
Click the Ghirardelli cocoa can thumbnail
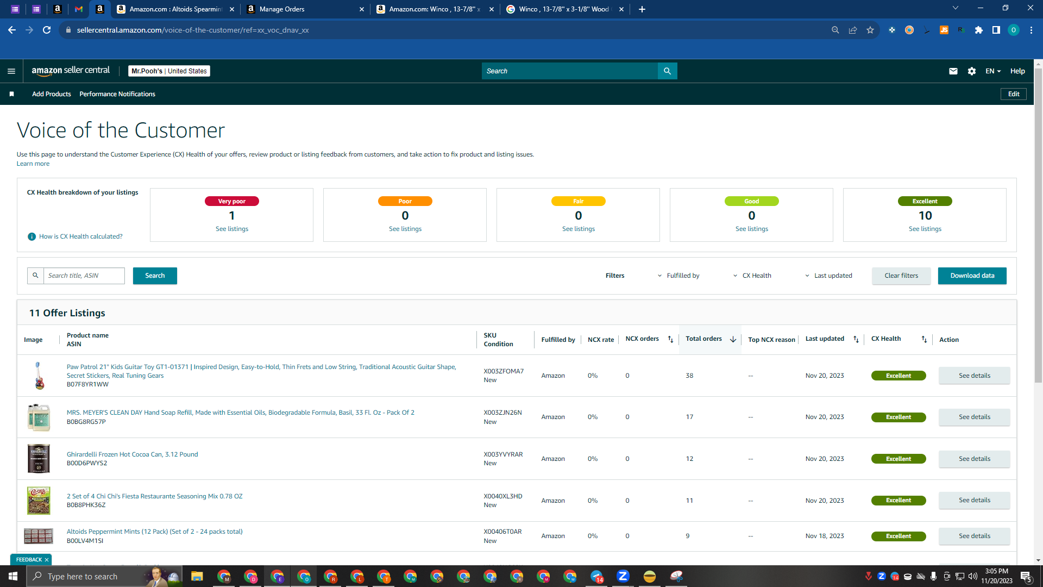(39, 459)
